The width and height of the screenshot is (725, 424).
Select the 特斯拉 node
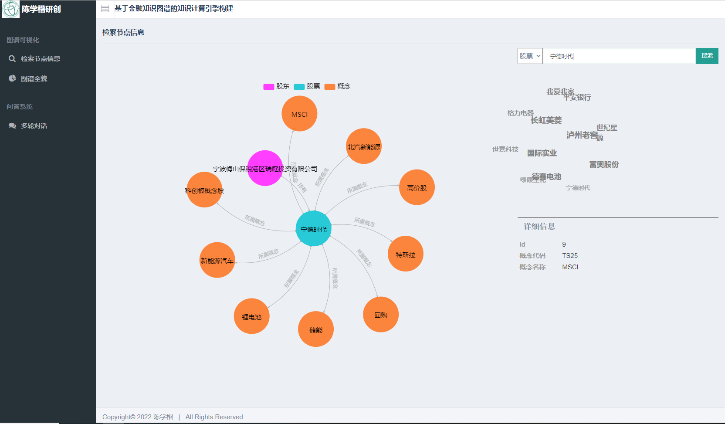[406, 254]
